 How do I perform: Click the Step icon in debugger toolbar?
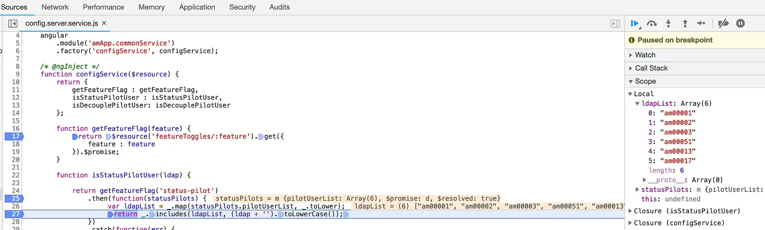pos(701,23)
